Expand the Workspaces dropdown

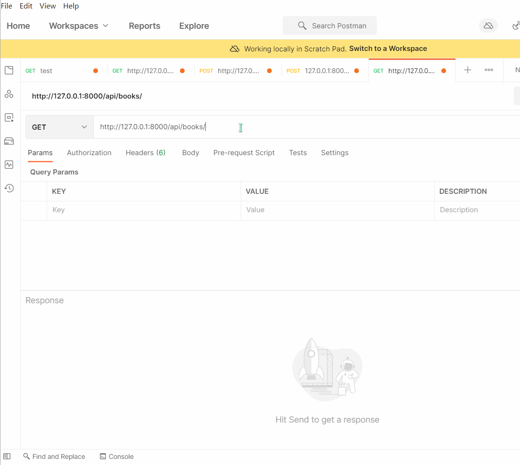[x=79, y=26]
